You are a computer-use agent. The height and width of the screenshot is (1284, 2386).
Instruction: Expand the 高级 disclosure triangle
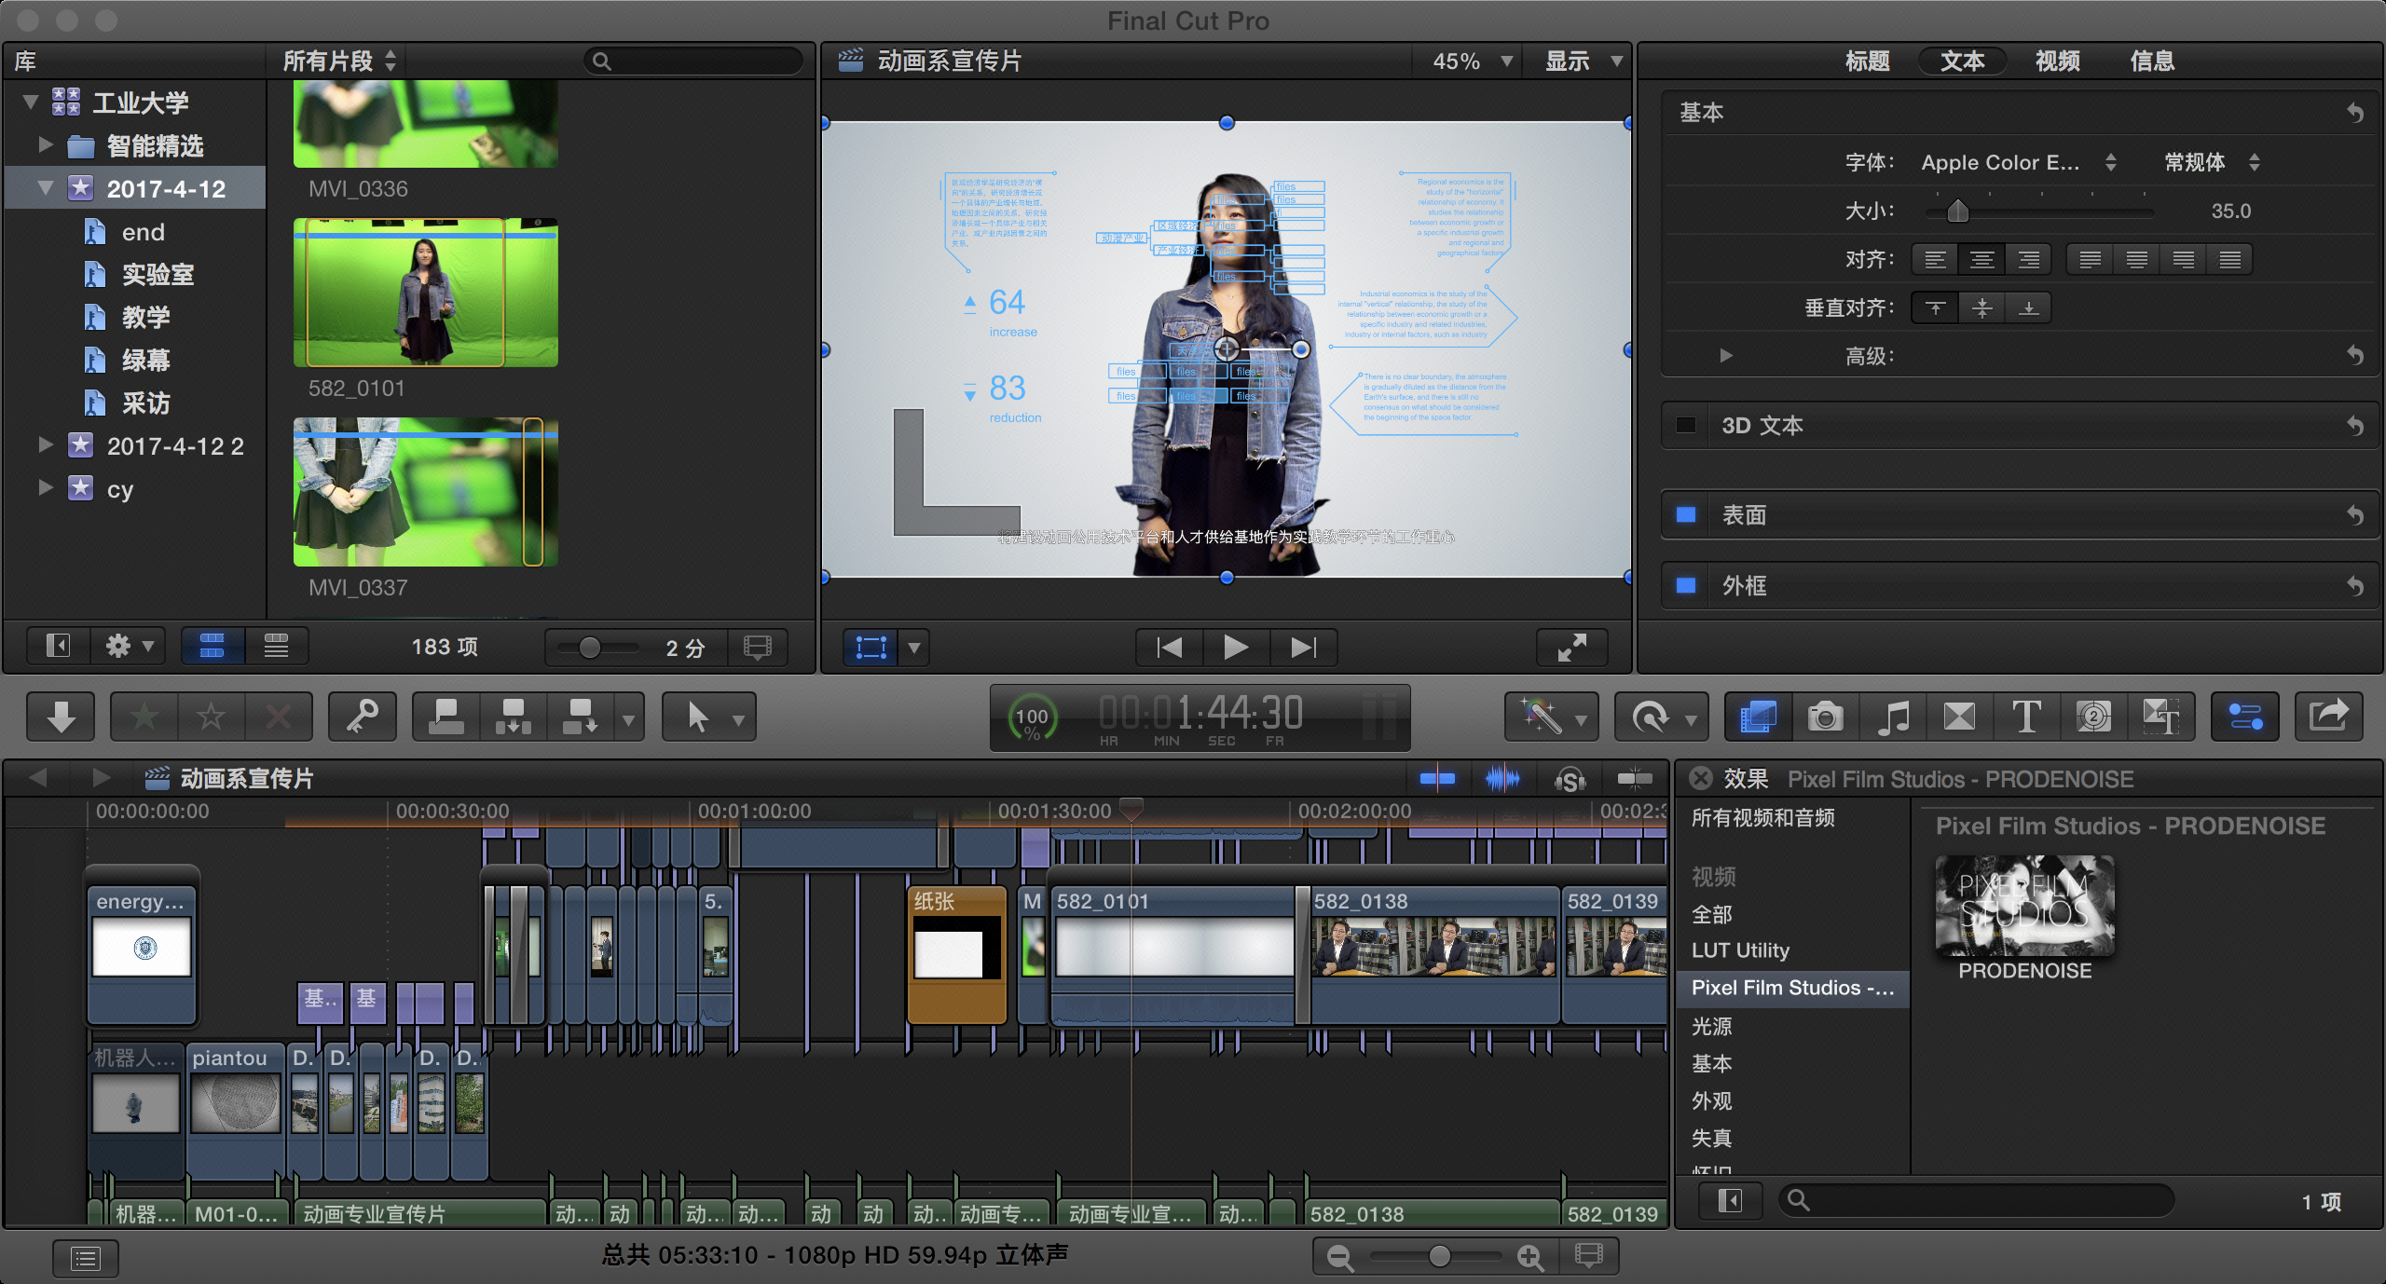(1725, 356)
